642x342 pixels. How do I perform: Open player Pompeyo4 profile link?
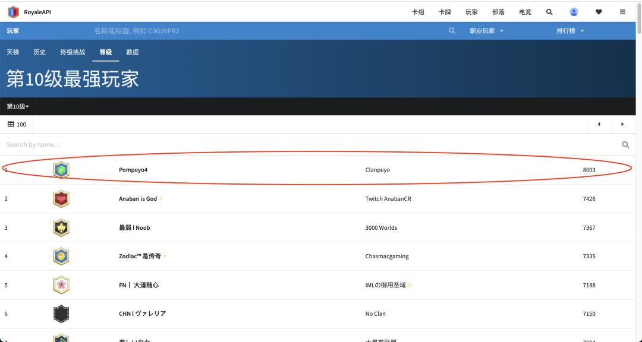[x=133, y=170]
